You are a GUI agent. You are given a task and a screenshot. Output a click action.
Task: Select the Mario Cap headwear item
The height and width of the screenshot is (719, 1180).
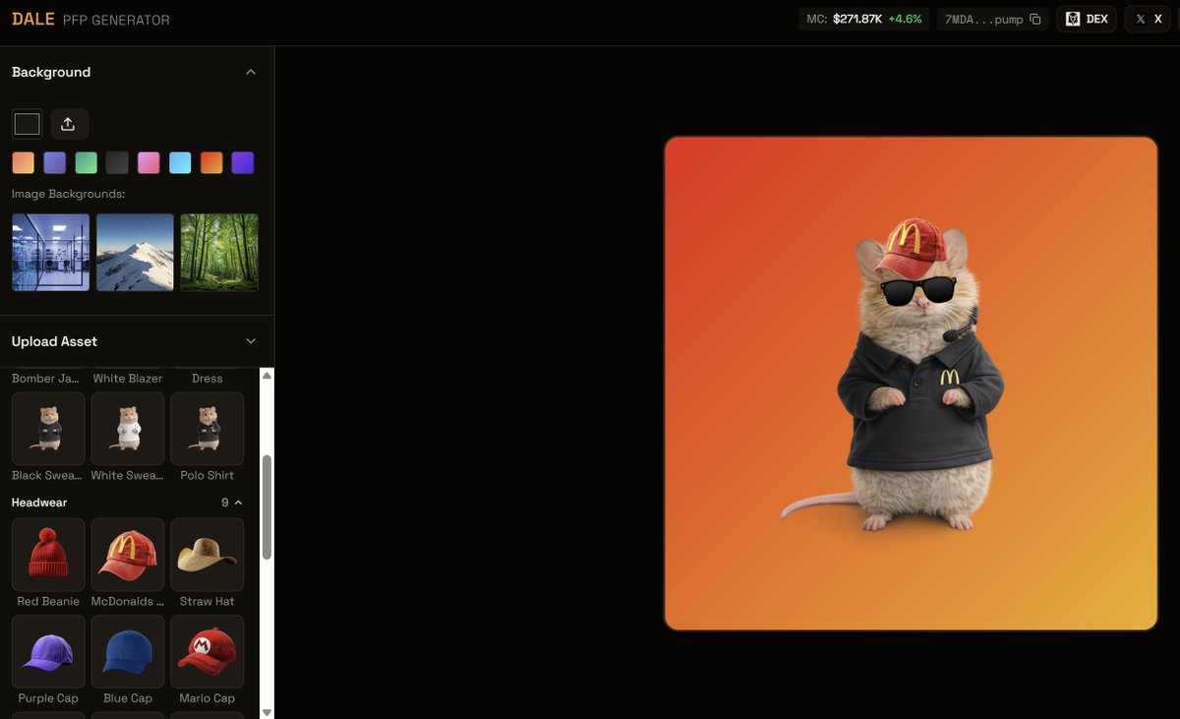coord(206,650)
